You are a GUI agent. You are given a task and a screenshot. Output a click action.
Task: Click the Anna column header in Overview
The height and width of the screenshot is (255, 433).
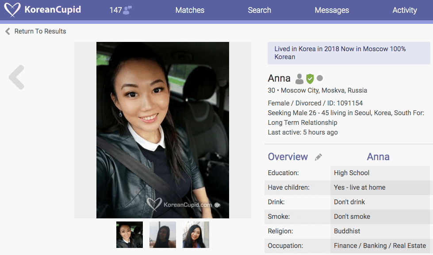point(378,157)
